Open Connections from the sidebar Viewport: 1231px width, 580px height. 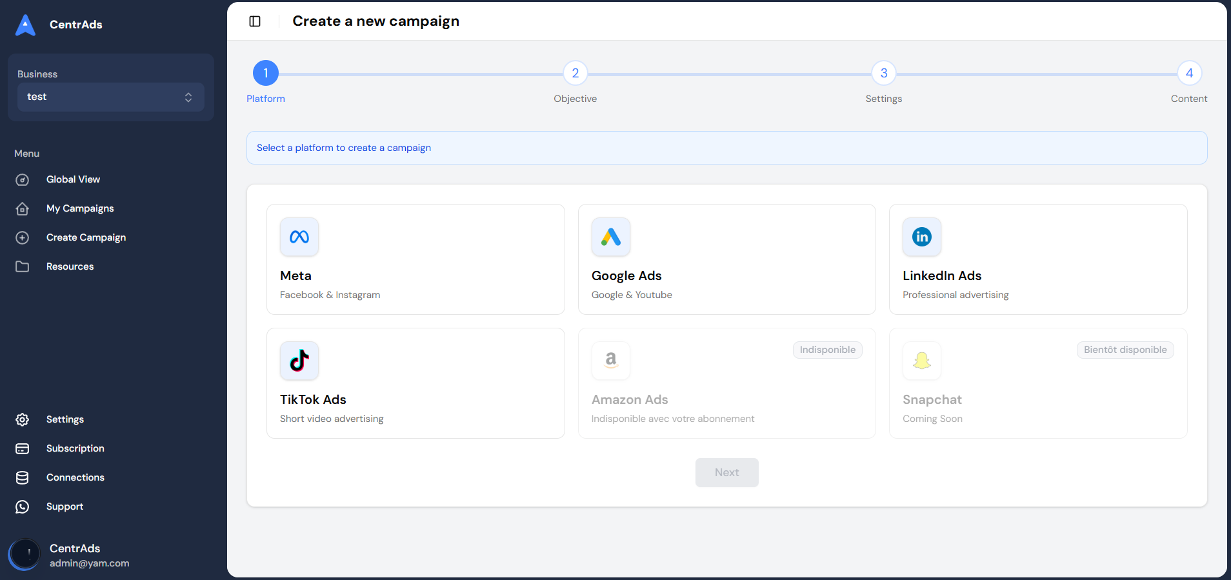(75, 477)
